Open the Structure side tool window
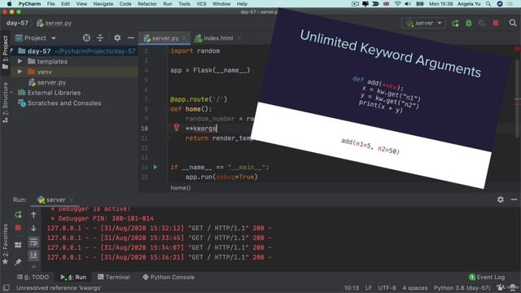This screenshot has width=521, height=293. pyautogui.click(x=5, y=103)
